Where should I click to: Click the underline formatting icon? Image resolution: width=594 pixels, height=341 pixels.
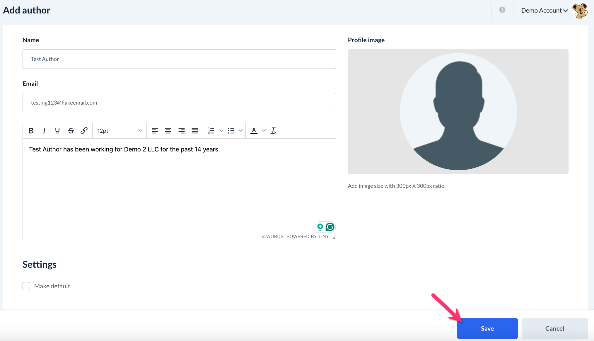57,131
